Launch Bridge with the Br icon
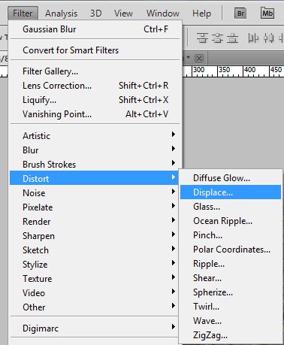The height and width of the screenshot is (345, 284). point(240,13)
